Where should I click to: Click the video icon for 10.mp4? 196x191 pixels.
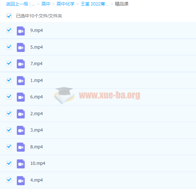point(21,164)
